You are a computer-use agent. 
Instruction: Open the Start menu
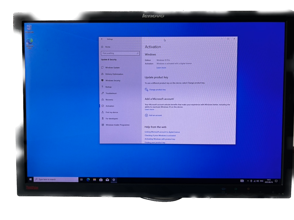(x=31, y=179)
